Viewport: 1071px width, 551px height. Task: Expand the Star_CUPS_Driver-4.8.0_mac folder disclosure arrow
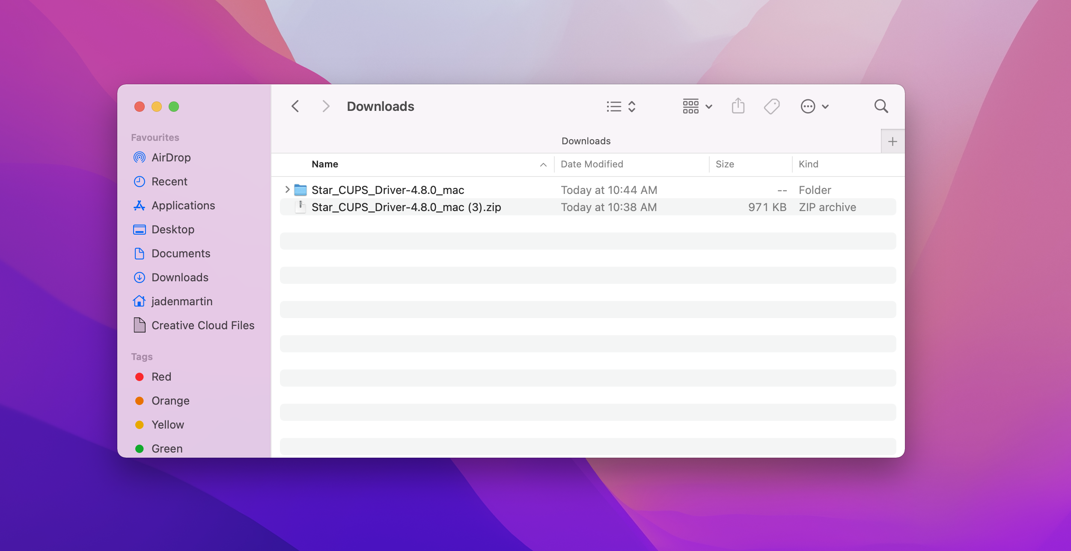(287, 189)
